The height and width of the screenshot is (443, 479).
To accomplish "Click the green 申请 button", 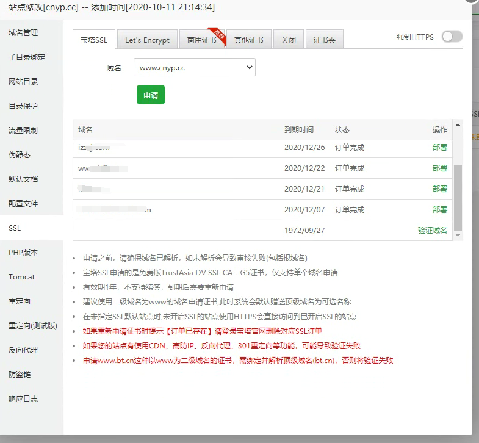I will pyautogui.click(x=150, y=95).
